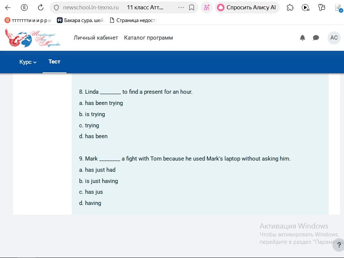Viewport: 344px width, 258px height.
Task: Click the media playback control icon
Action: pos(306,8)
